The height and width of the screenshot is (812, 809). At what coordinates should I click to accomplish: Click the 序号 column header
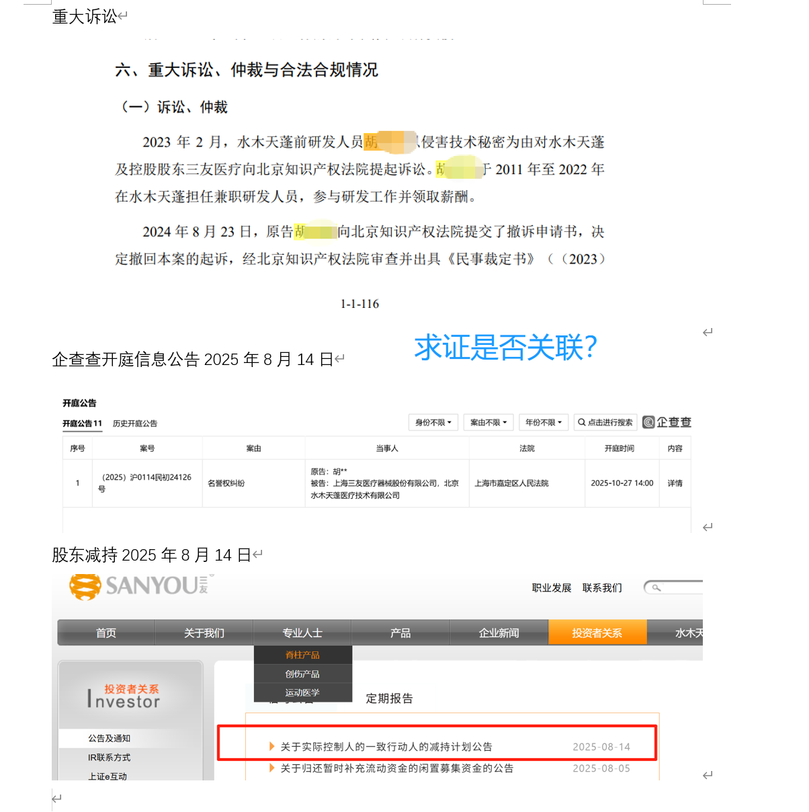[78, 448]
